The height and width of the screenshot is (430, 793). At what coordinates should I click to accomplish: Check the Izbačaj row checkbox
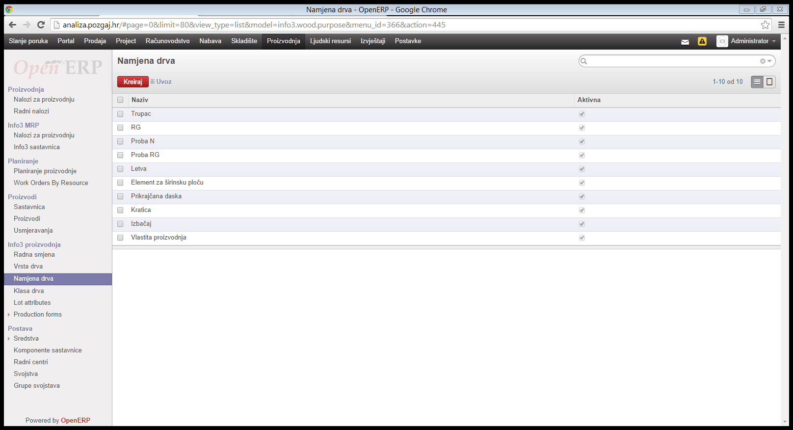120,224
